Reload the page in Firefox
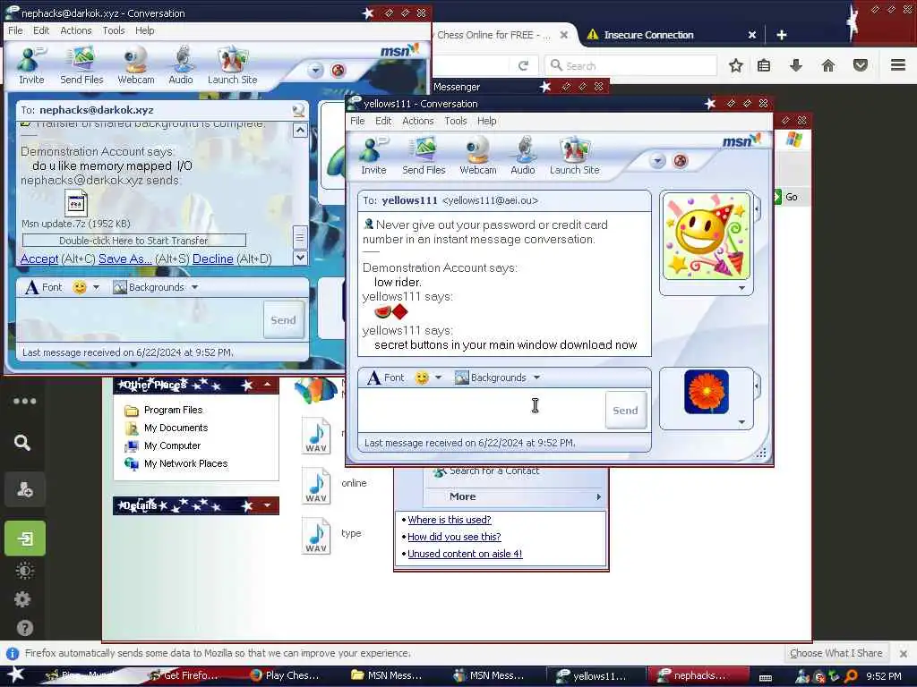 (x=523, y=65)
